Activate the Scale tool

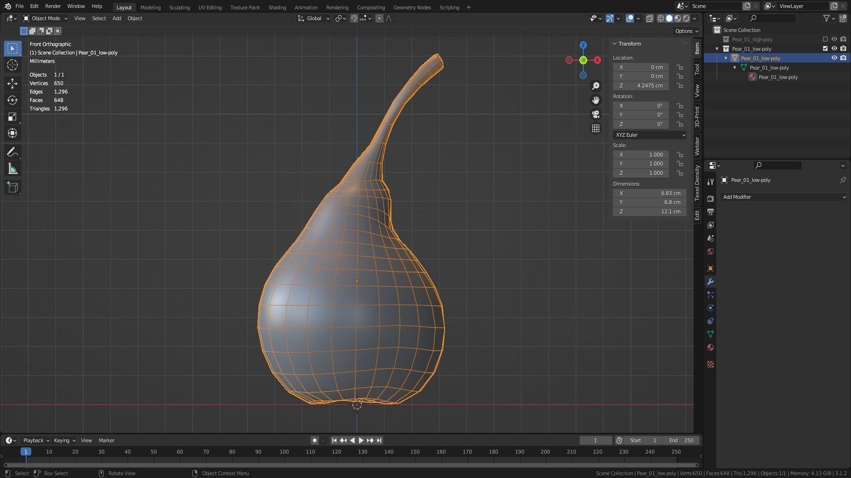[12, 117]
